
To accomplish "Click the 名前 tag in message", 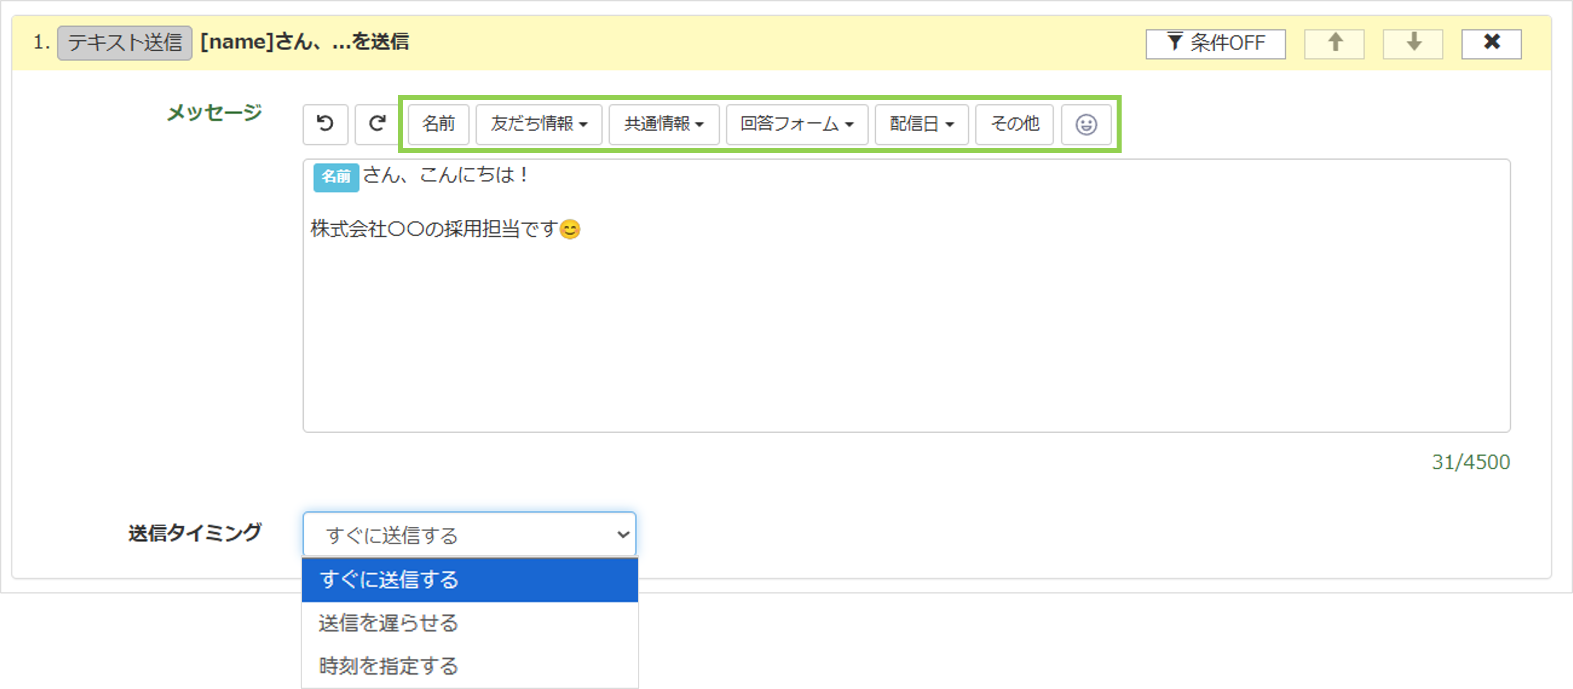I will pyautogui.click(x=336, y=177).
